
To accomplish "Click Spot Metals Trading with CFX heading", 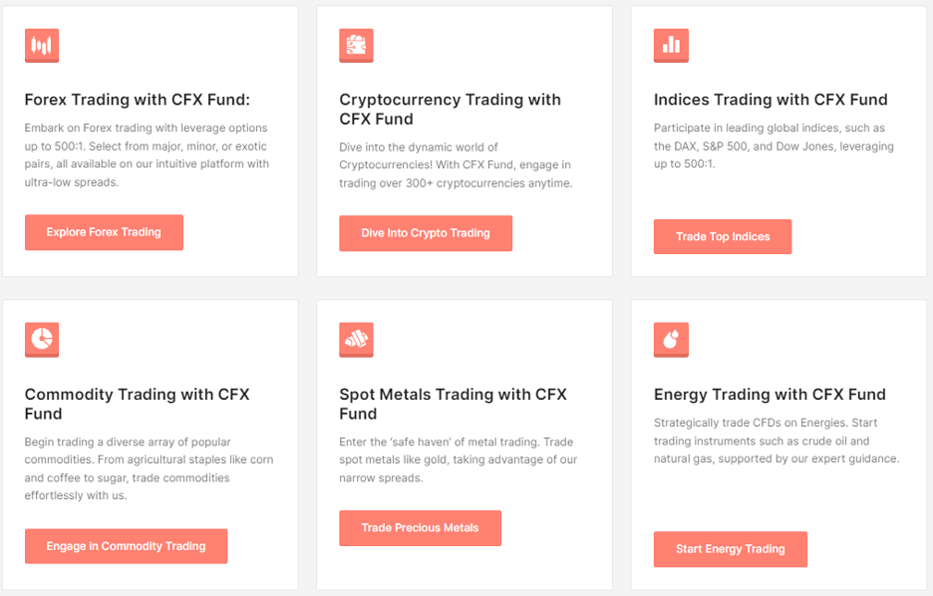I will (453, 404).
